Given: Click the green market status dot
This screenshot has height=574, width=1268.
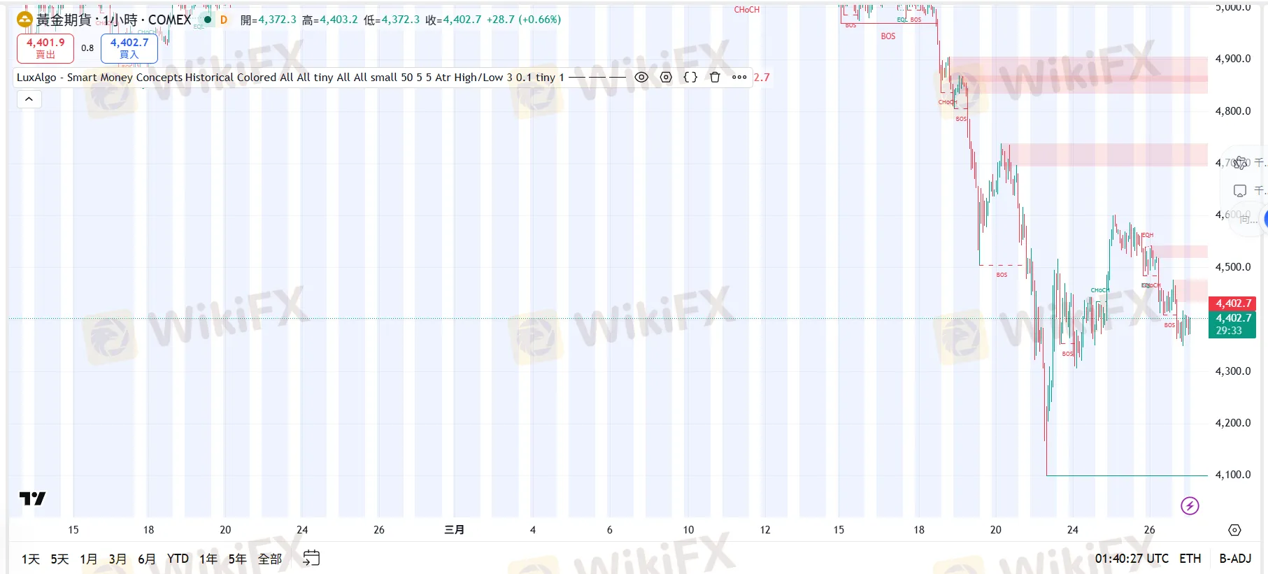Looking at the screenshot, I should coord(208,20).
